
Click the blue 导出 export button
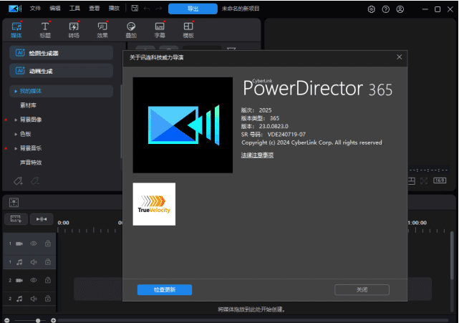pos(193,9)
